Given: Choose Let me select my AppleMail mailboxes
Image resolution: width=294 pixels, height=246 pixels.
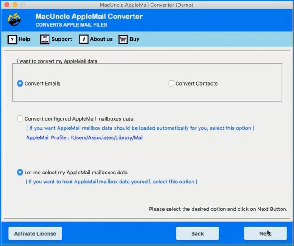Looking at the screenshot, I should coord(20,172).
